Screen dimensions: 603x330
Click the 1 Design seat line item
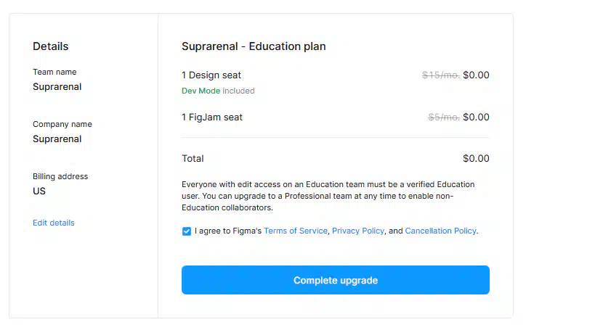coord(211,75)
